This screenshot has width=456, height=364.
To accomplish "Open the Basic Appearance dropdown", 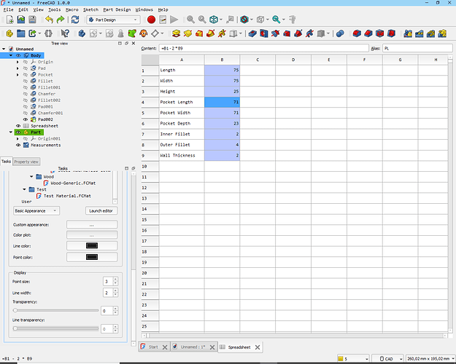I will [36, 210].
